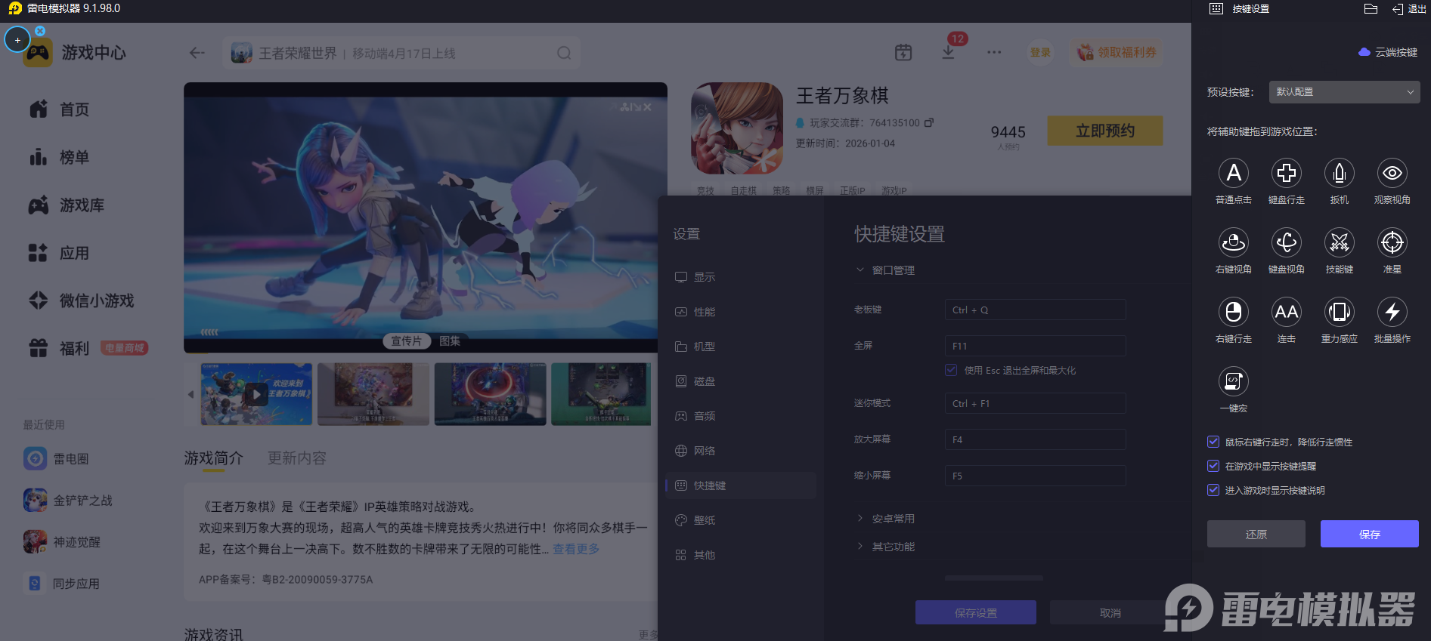
Task: Click the round plus floating button
Action: tap(17, 40)
